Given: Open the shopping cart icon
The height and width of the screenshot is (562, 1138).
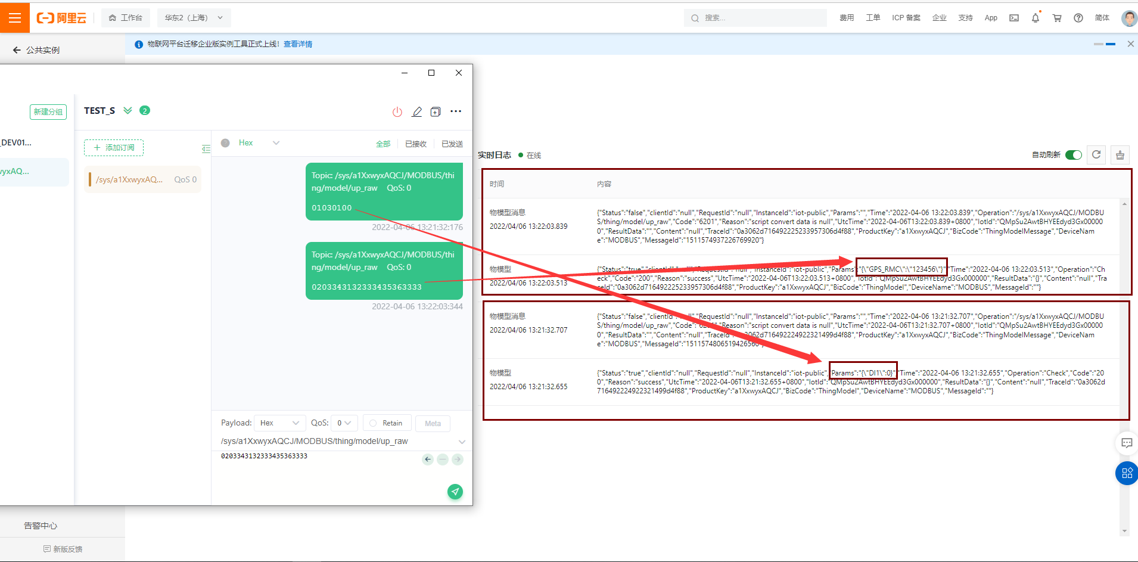Looking at the screenshot, I should (1057, 18).
